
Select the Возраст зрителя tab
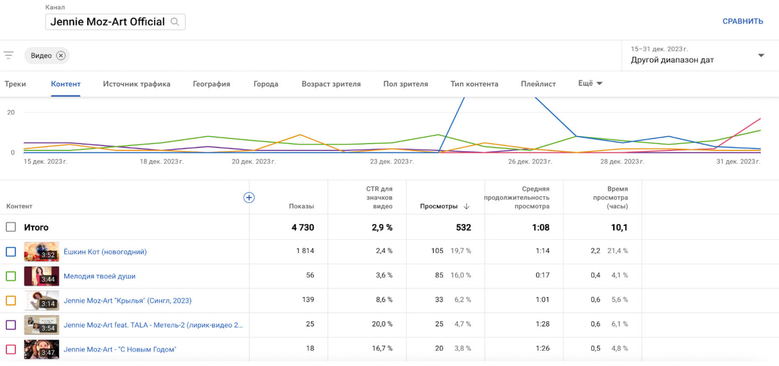(331, 84)
